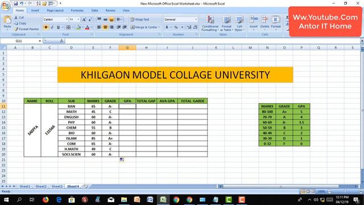The width and height of the screenshot is (364, 205).
Task: Click the Merge & Center button
Action: [144, 27]
